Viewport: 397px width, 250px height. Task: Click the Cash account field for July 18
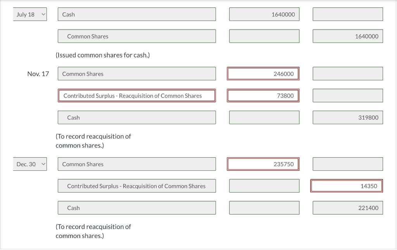136,14
